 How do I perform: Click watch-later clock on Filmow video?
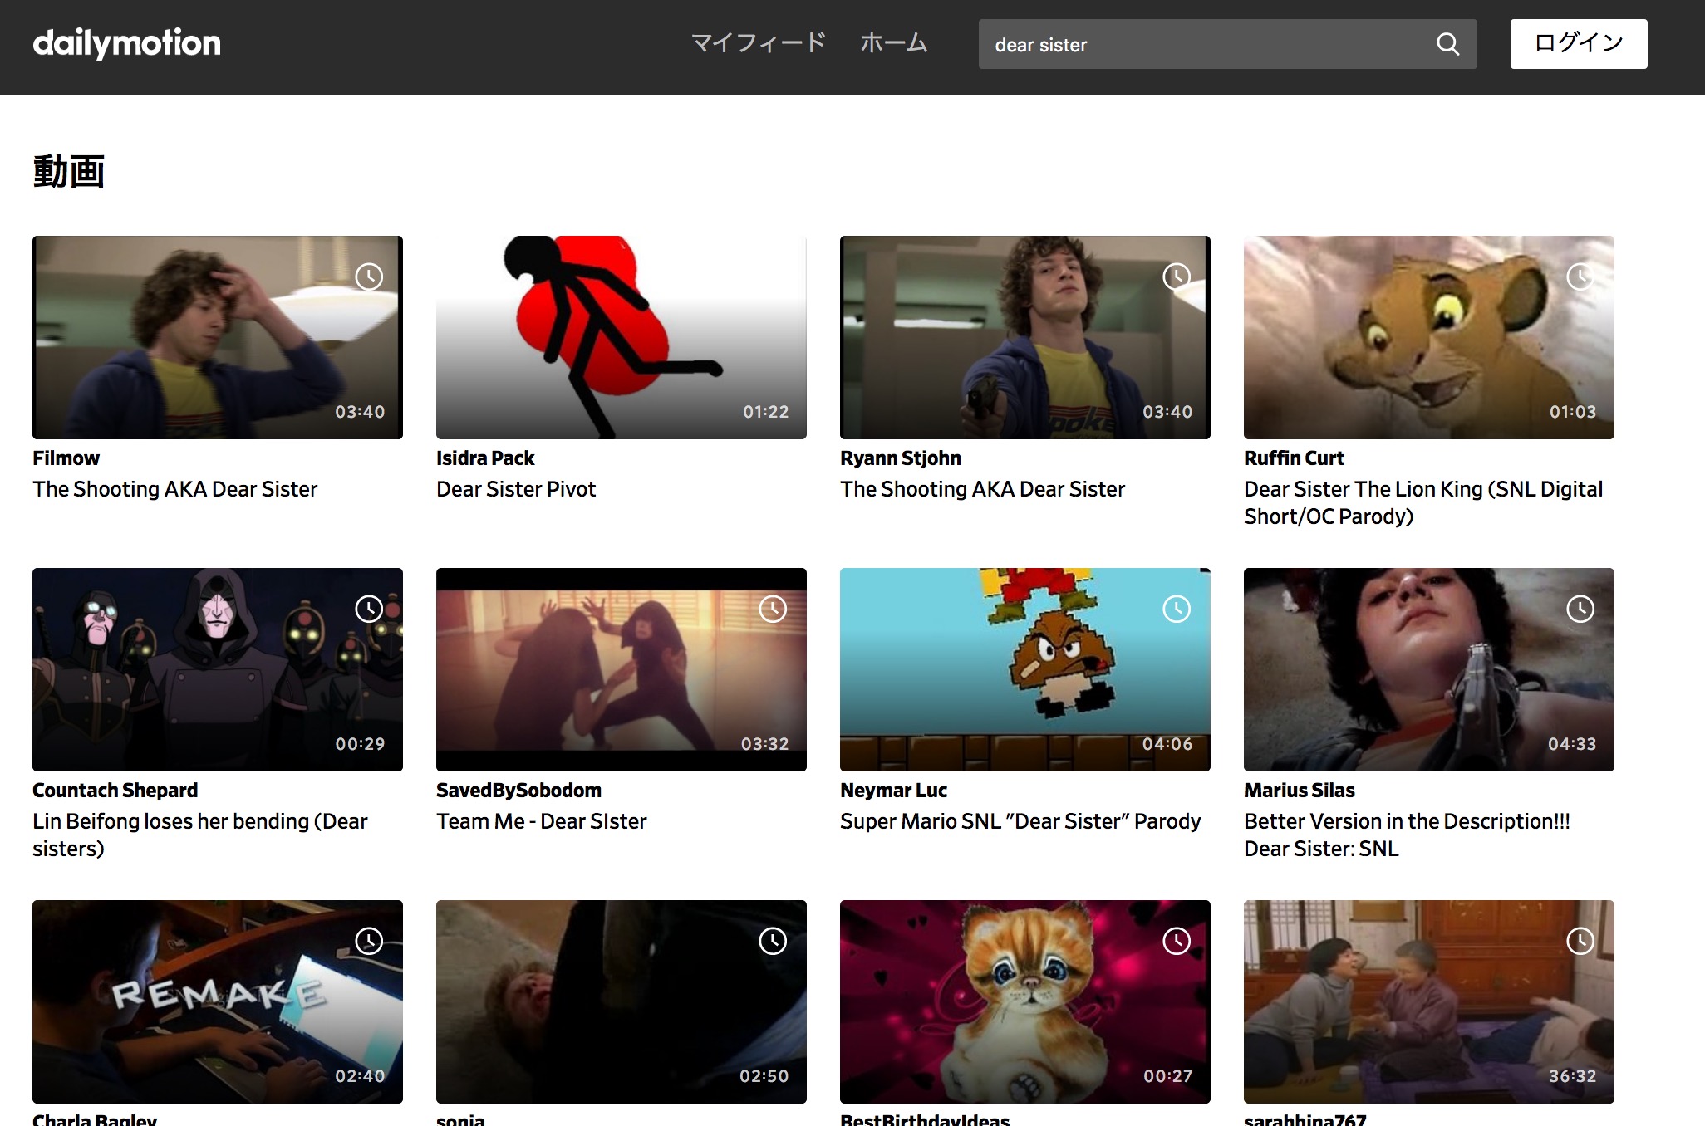coord(369,277)
